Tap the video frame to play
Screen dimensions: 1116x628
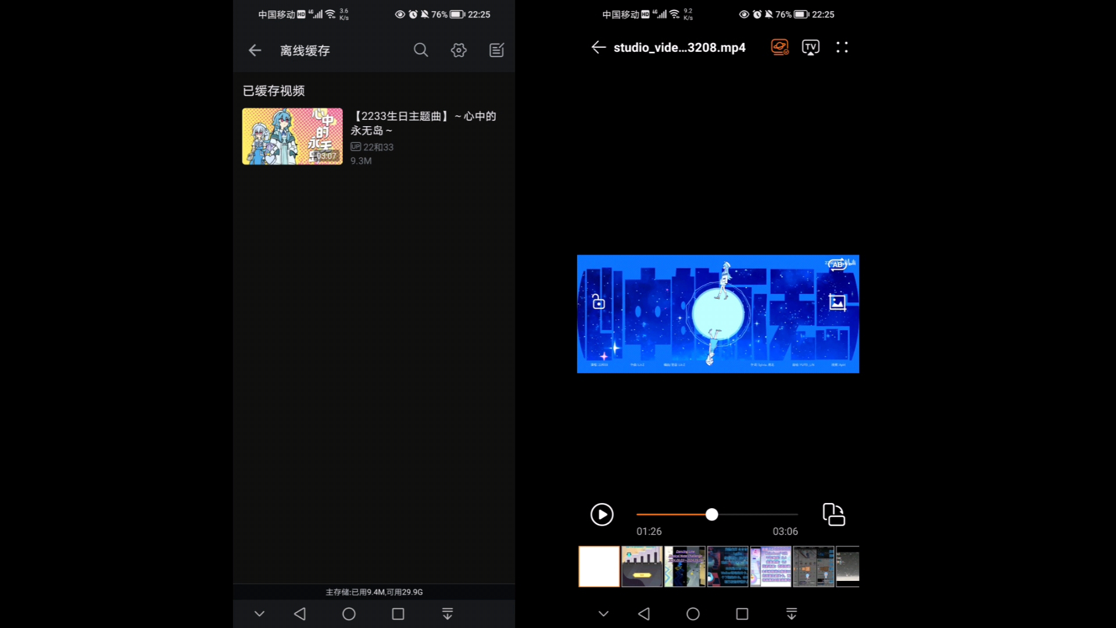(x=718, y=314)
